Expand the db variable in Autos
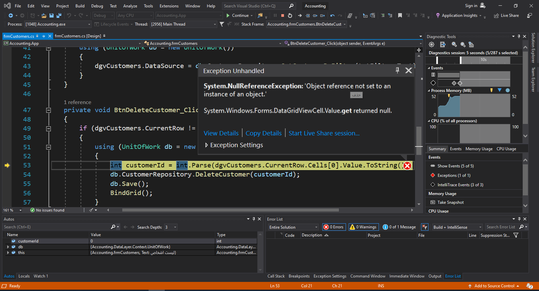The width and height of the screenshot is (539, 291). tap(8, 247)
